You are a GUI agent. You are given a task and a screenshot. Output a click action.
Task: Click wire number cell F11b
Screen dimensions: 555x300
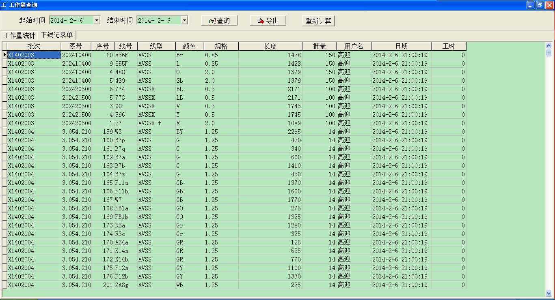(126, 191)
